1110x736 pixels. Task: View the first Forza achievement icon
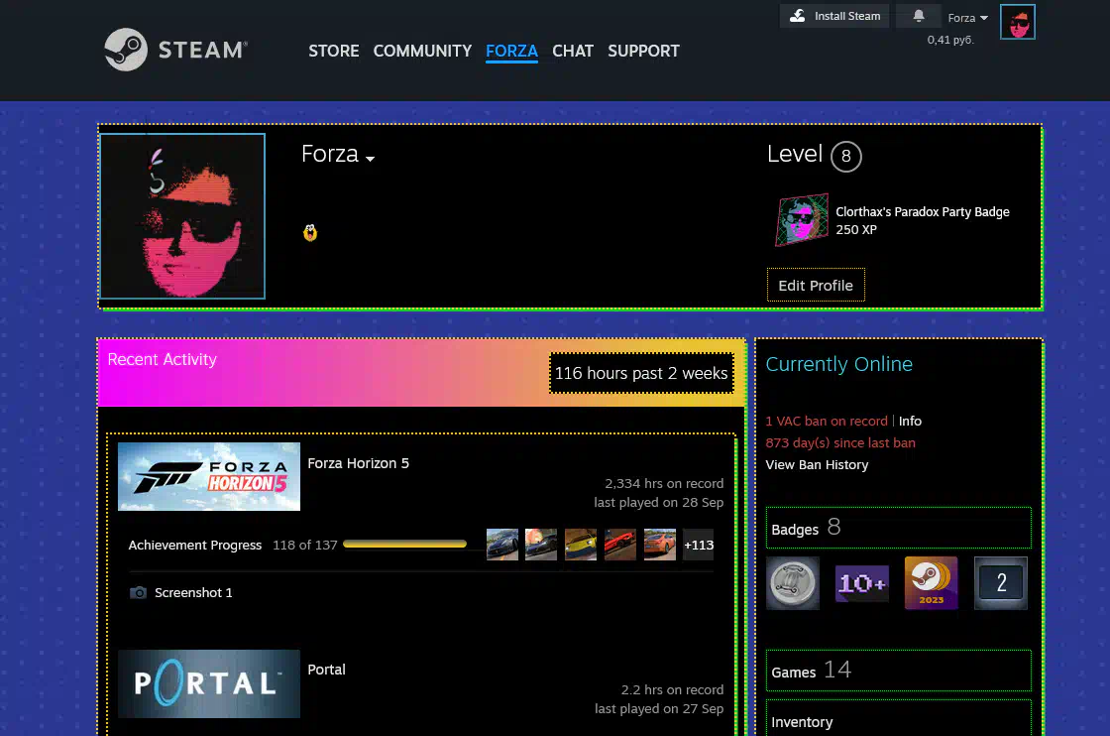click(x=501, y=545)
